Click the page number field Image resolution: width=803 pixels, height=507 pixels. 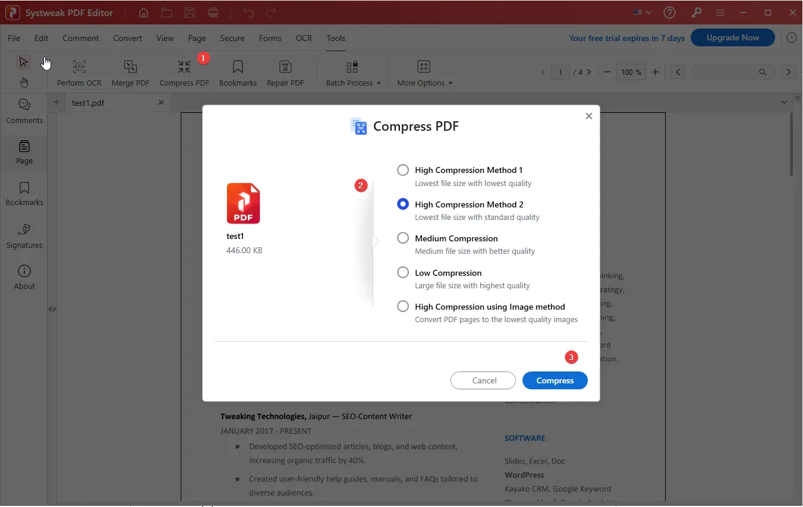[560, 72]
